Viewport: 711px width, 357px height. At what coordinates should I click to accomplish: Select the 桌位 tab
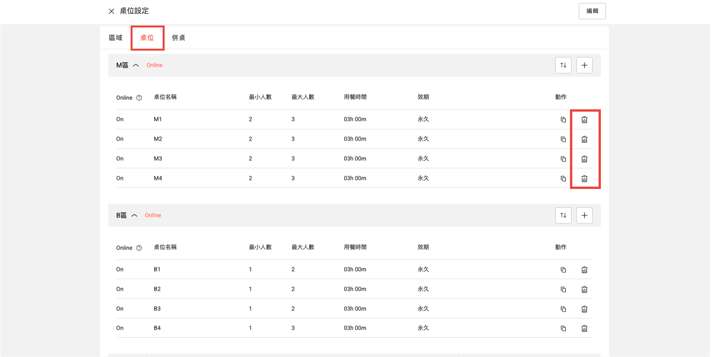(147, 38)
